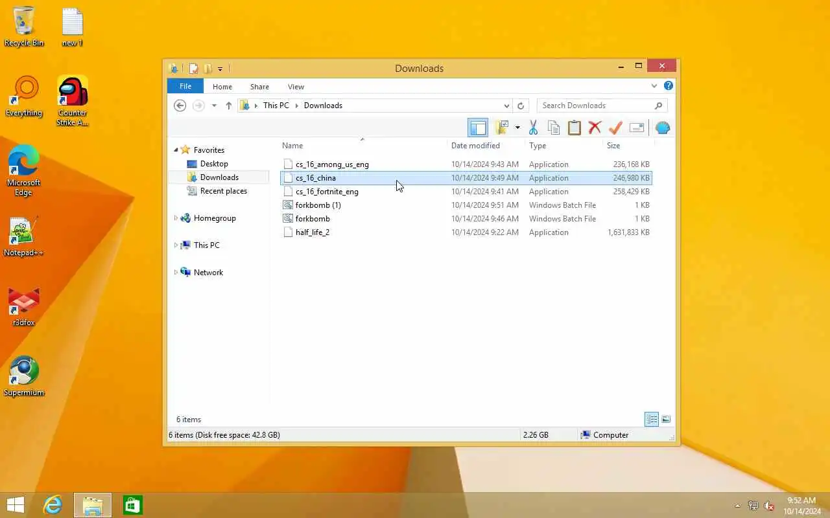The width and height of the screenshot is (830, 518).
Task: Open the File menu tab
Action: pyautogui.click(x=185, y=86)
